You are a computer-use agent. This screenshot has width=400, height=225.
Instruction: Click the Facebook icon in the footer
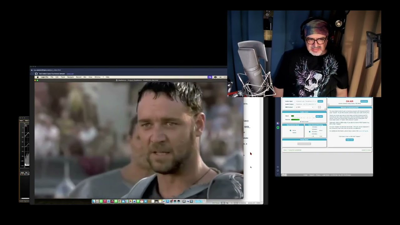tap(286, 175)
